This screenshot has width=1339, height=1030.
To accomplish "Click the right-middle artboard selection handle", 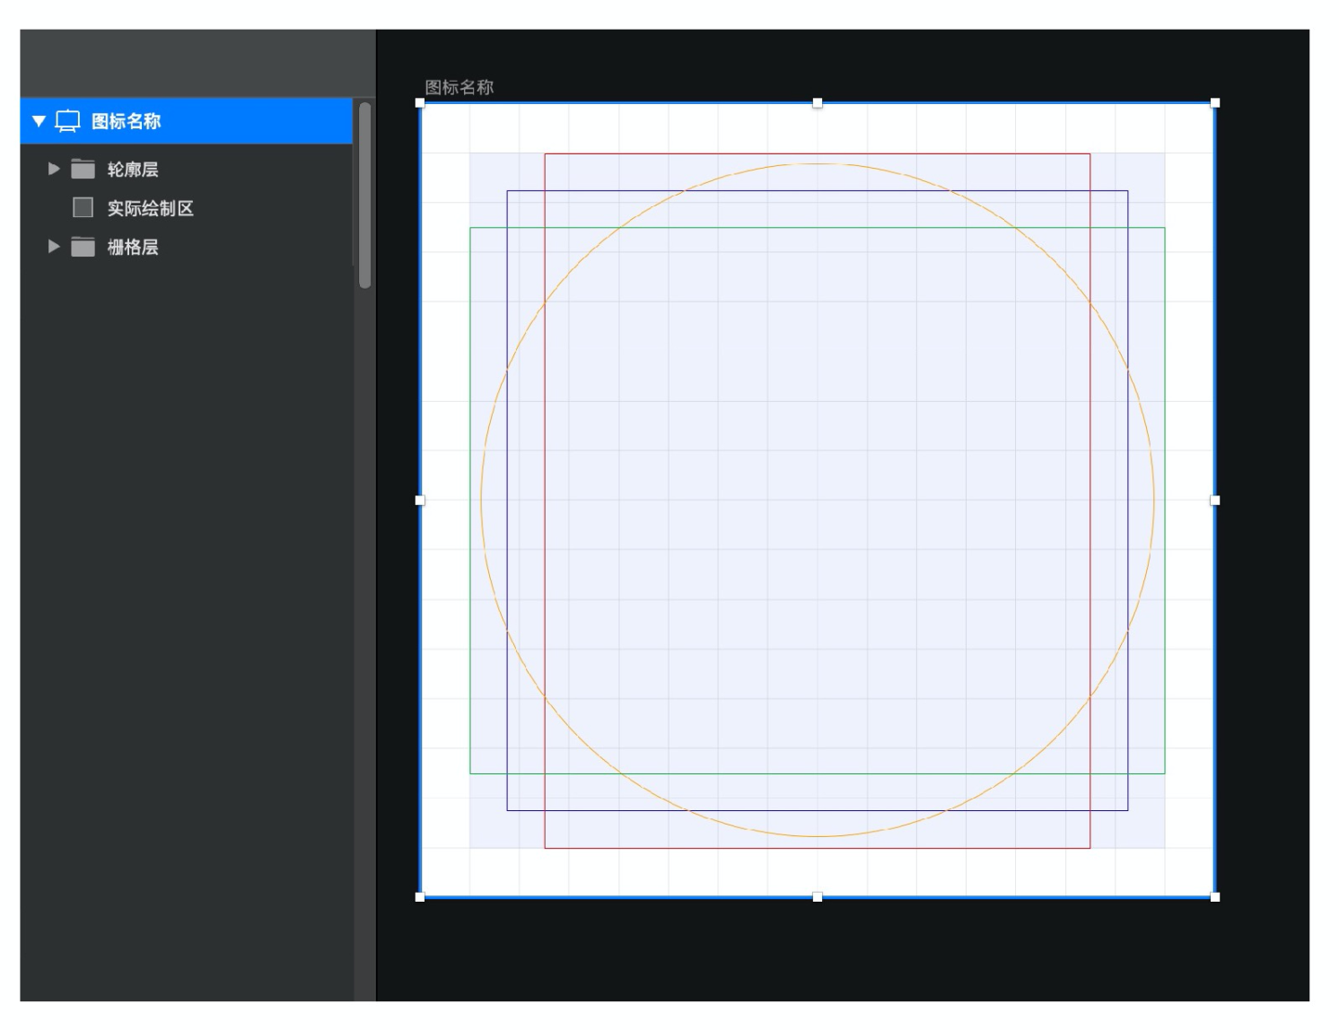I will (x=1215, y=501).
